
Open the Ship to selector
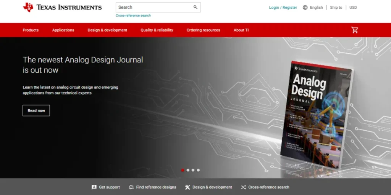pos(336,8)
